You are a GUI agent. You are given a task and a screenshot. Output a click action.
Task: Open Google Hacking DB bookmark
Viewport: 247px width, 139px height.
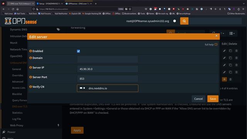click(x=91, y=14)
